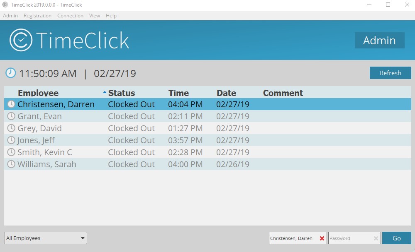Click the 02:28 PM time cell
Screen dimensions: 415x252
pos(185,152)
